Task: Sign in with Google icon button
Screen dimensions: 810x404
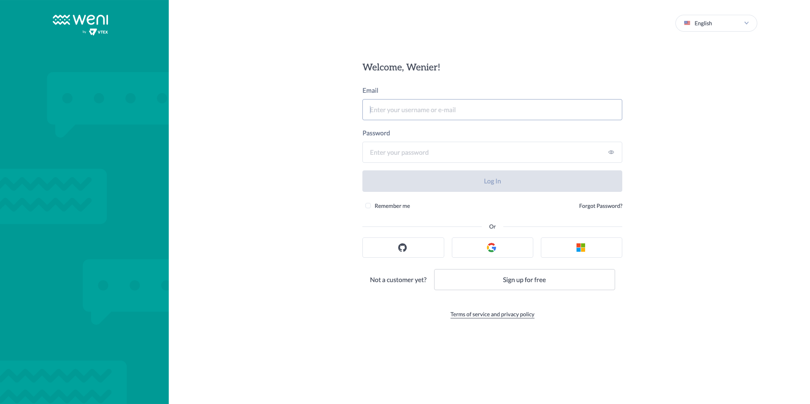Action: pos(492,248)
